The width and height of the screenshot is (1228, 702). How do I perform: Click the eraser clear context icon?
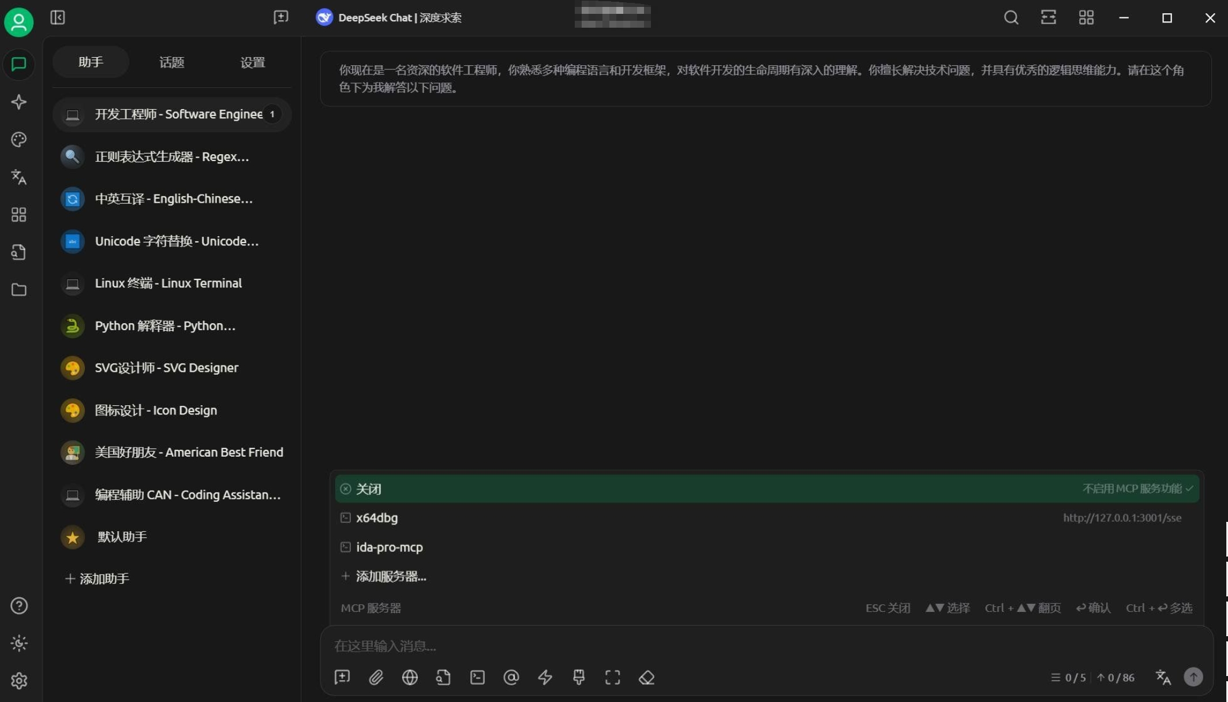click(x=646, y=677)
